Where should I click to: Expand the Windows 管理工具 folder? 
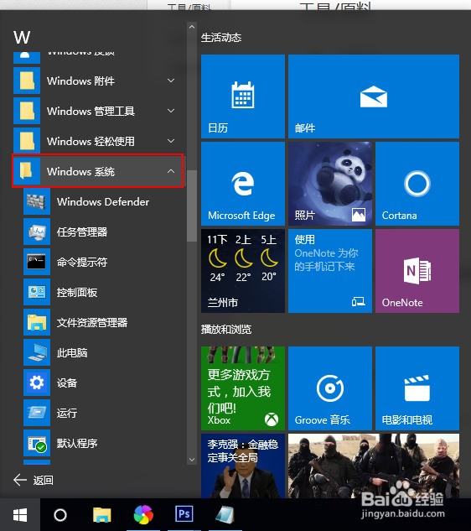tap(98, 111)
